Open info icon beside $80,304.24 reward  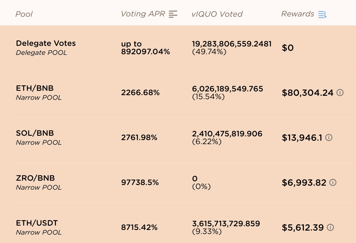[340, 92]
